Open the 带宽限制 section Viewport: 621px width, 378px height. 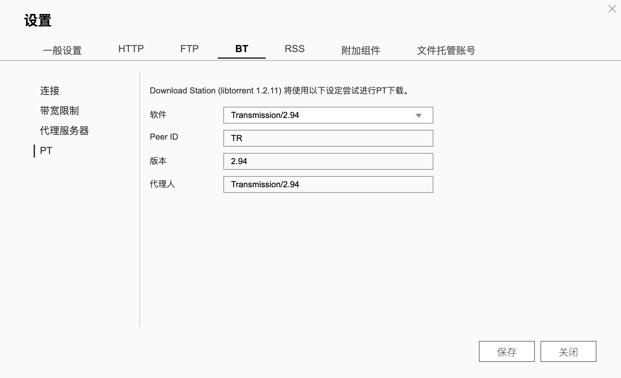tap(59, 111)
